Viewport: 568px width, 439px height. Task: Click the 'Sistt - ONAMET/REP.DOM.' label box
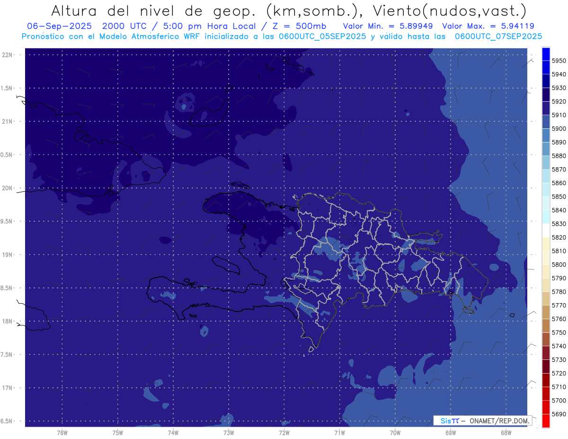(483, 421)
